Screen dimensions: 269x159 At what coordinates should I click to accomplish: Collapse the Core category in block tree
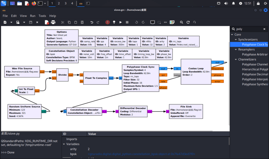click(232, 35)
